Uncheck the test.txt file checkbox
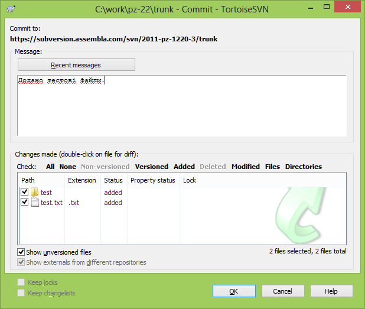Viewport: 365px width, 309px height. pyautogui.click(x=24, y=201)
